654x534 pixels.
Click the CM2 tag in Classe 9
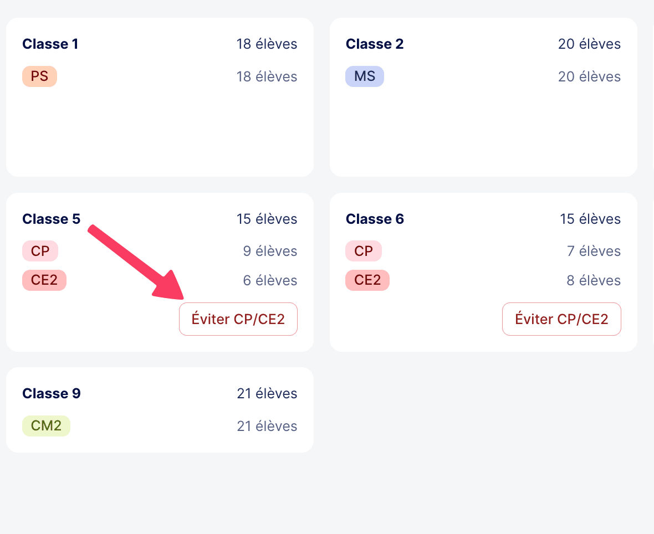(x=46, y=426)
